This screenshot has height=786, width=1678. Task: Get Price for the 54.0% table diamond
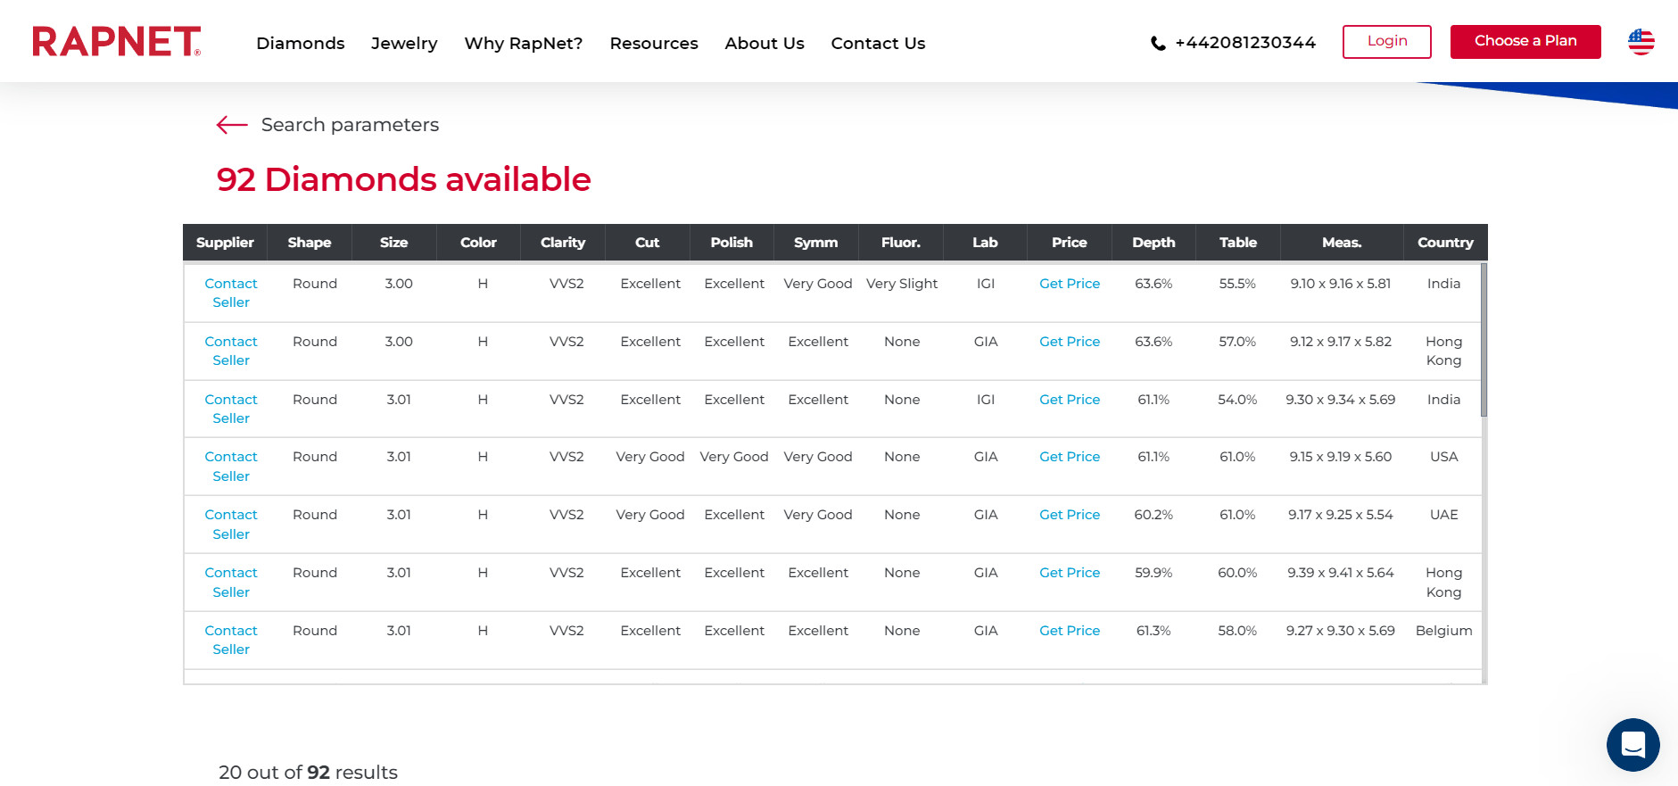coord(1070,400)
